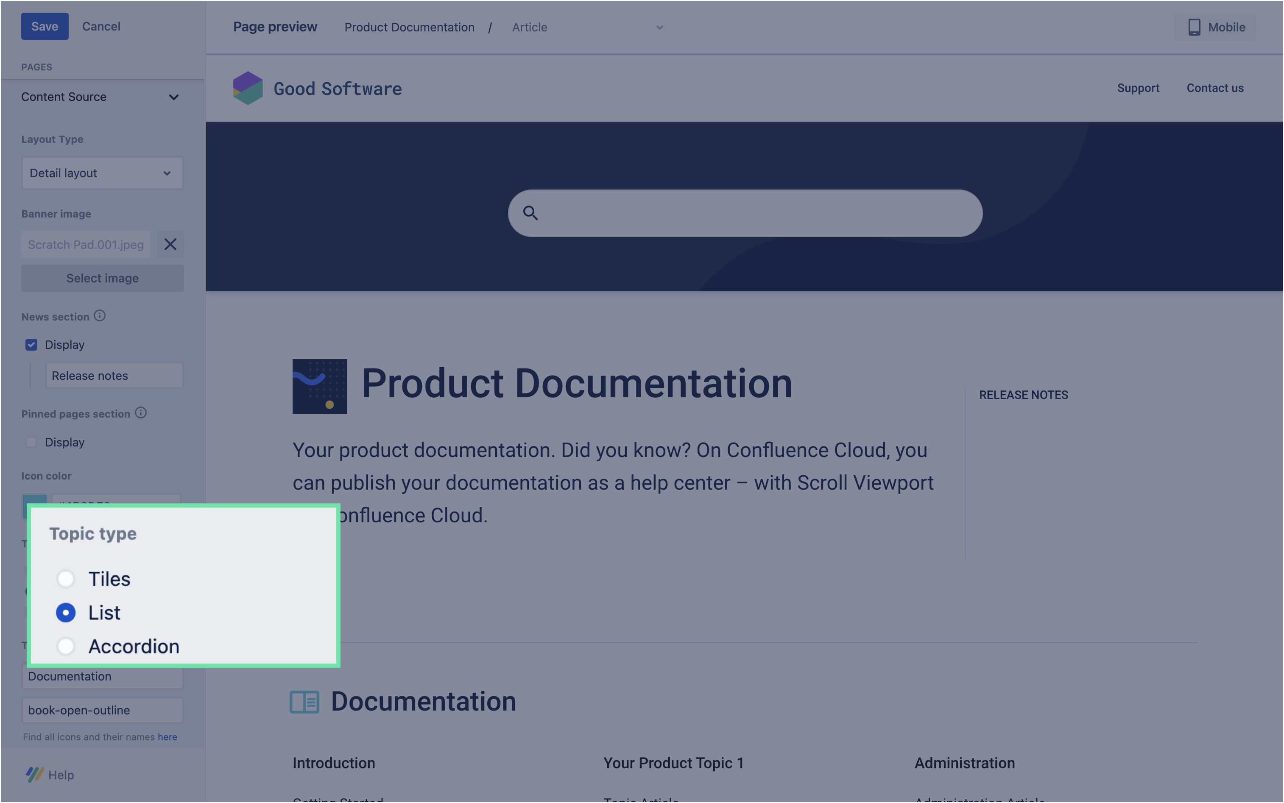This screenshot has width=1284, height=803.
Task: Open the Contact us menu link
Action: click(1215, 88)
